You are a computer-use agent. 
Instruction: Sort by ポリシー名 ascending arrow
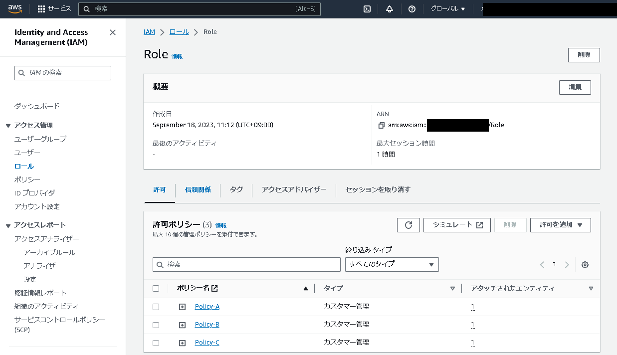coord(306,289)
